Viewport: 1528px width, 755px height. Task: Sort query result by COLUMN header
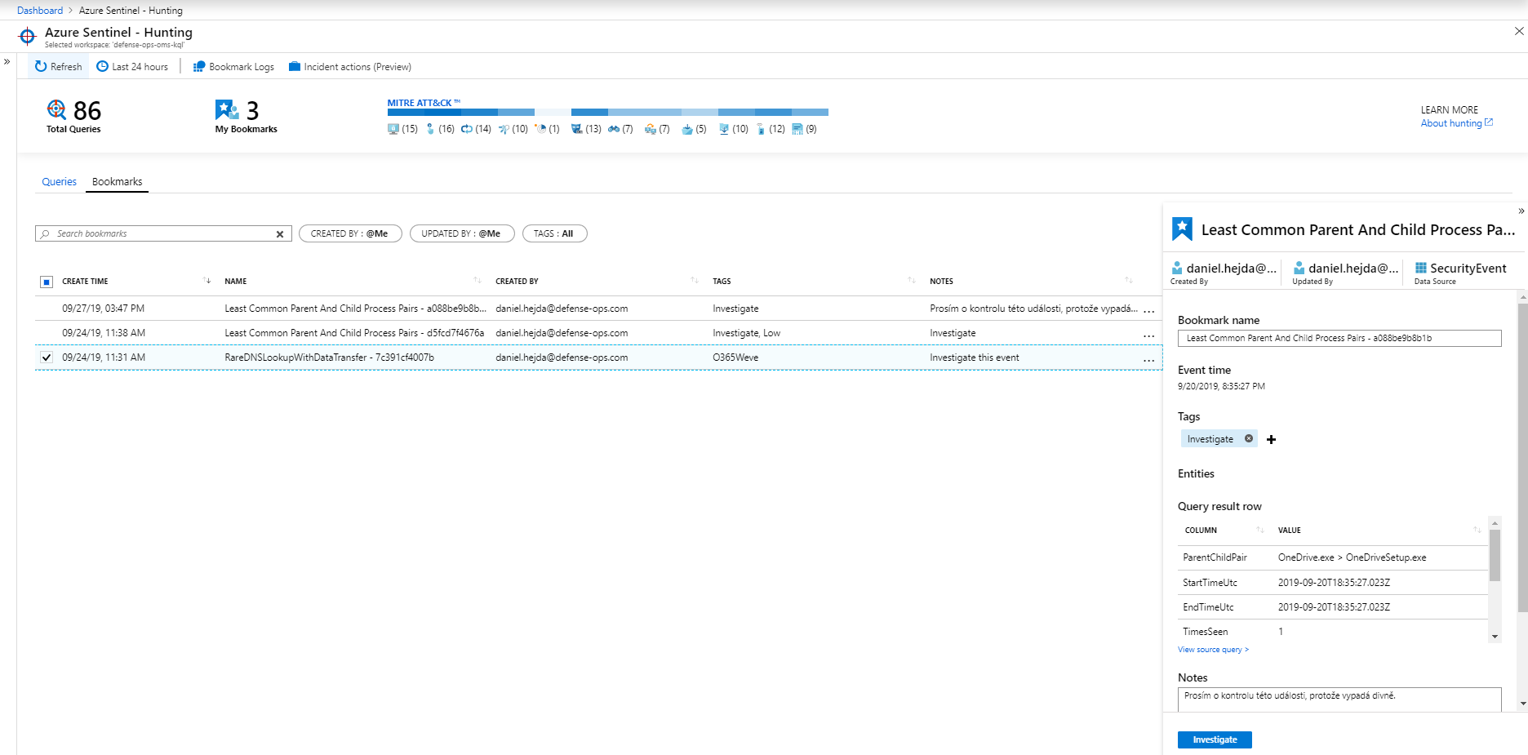pos(1201,531)
